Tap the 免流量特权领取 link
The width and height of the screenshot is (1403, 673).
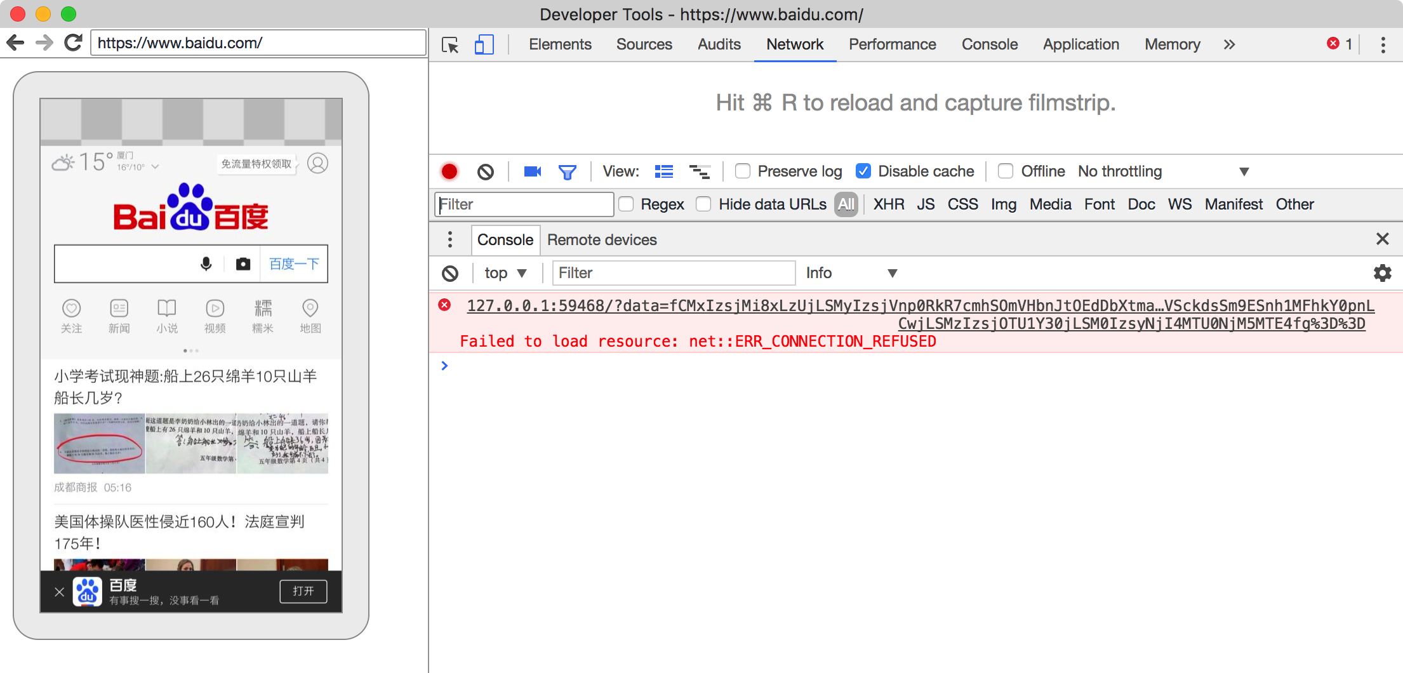pos(256,164)
